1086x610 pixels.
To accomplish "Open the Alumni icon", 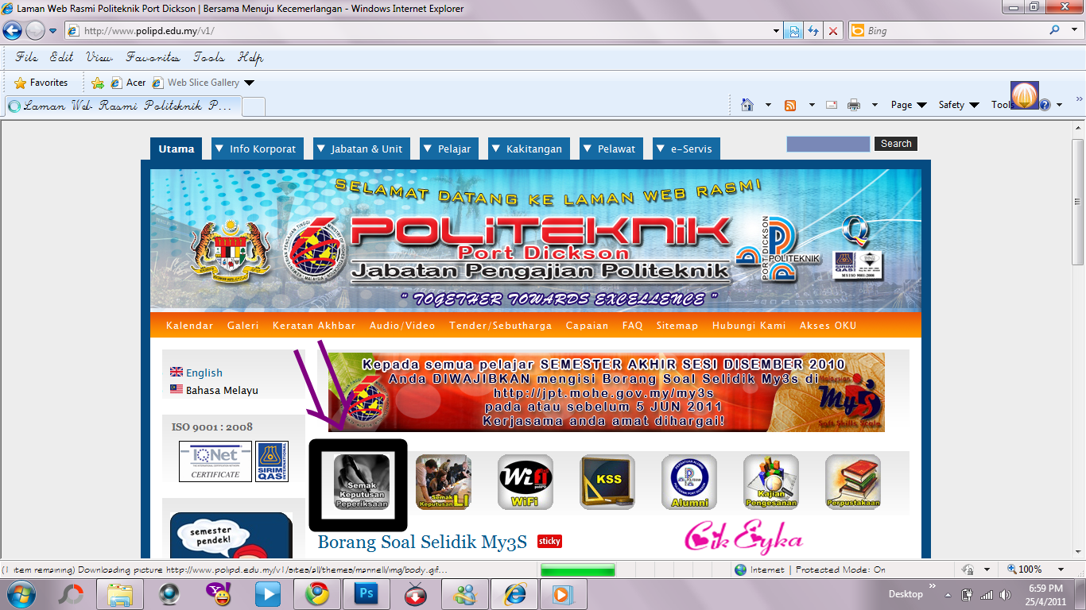I will coord(689,481).
